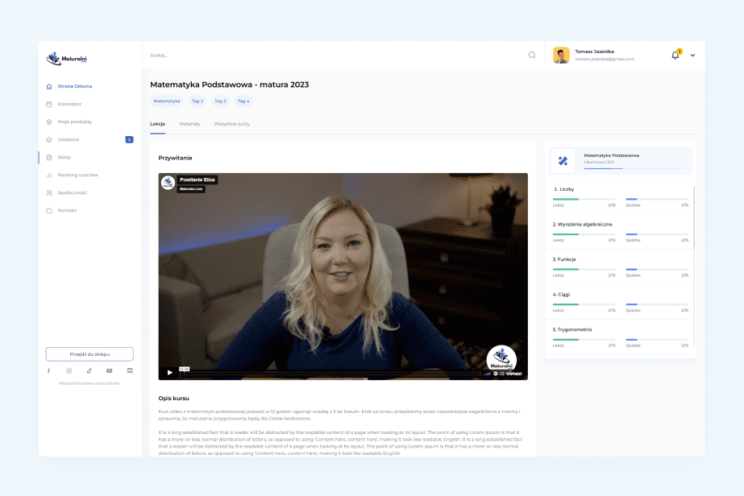Enter fullscreen on the video player
This screenshot has width=744, height=496.
(x=502, y=374)
